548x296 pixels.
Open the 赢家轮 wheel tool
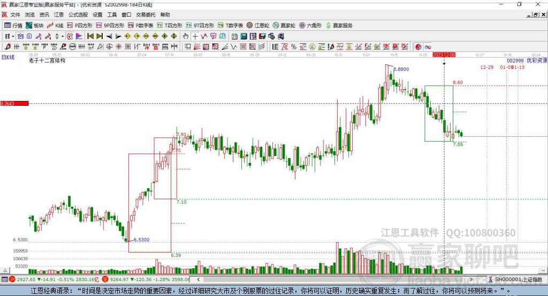coord(284,26)
